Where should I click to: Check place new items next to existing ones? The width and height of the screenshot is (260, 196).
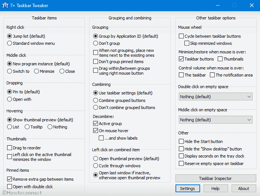coord(95,53)
